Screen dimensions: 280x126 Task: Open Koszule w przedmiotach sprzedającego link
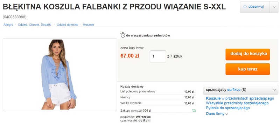pos(240,98)
